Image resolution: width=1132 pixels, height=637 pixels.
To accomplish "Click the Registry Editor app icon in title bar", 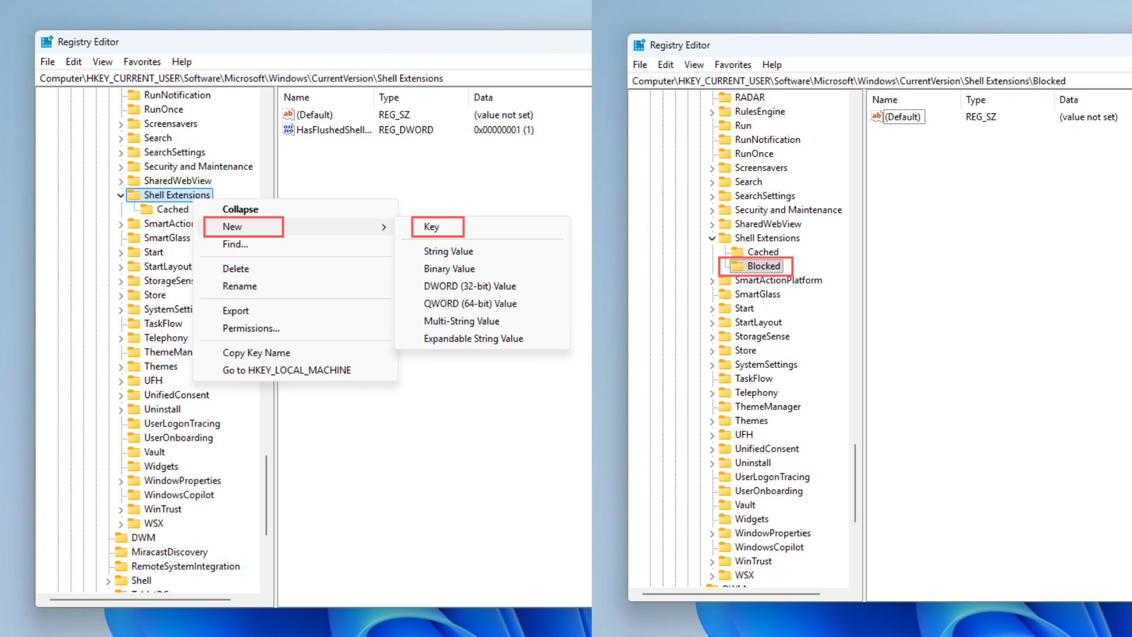I will click(47, 41).
